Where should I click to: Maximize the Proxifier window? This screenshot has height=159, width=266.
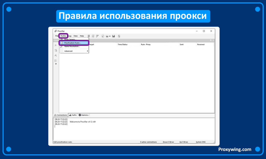coord(204,31)
